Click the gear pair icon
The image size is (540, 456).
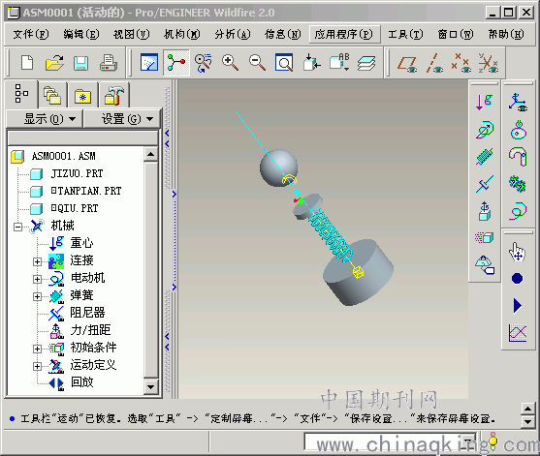(x=518, y=184)
